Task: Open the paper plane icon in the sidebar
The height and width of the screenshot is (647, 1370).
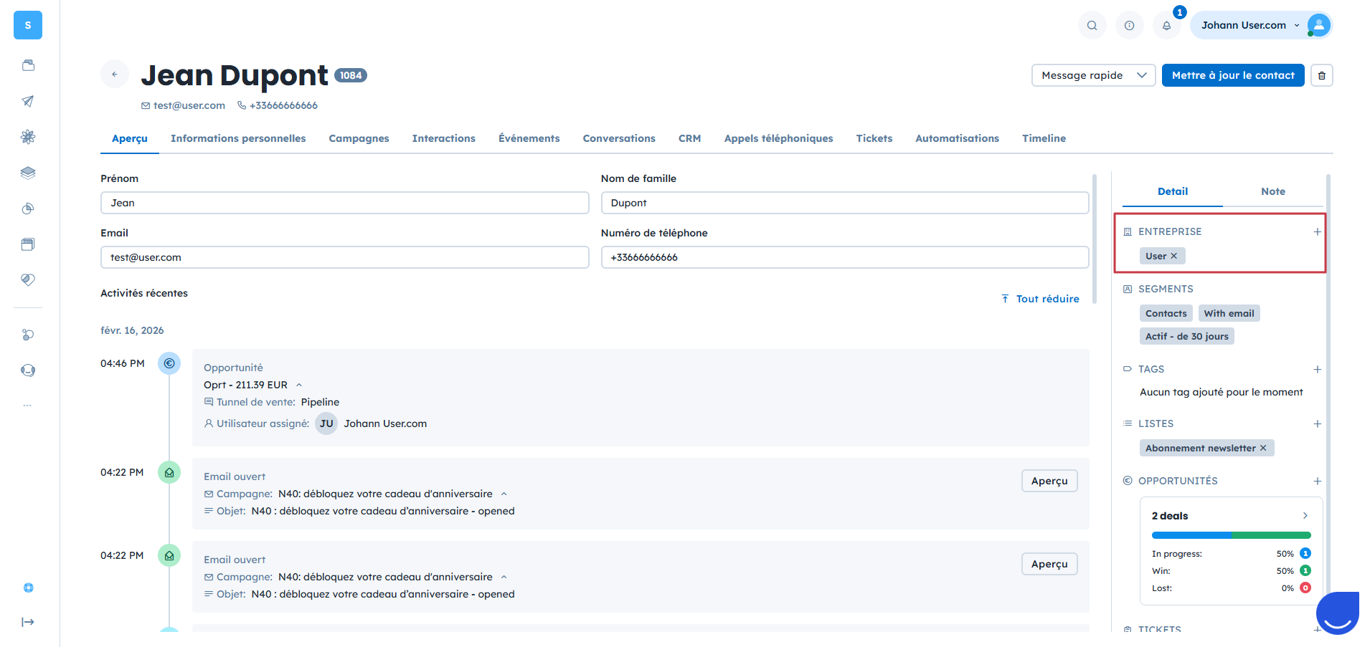Action: [28, 101]
